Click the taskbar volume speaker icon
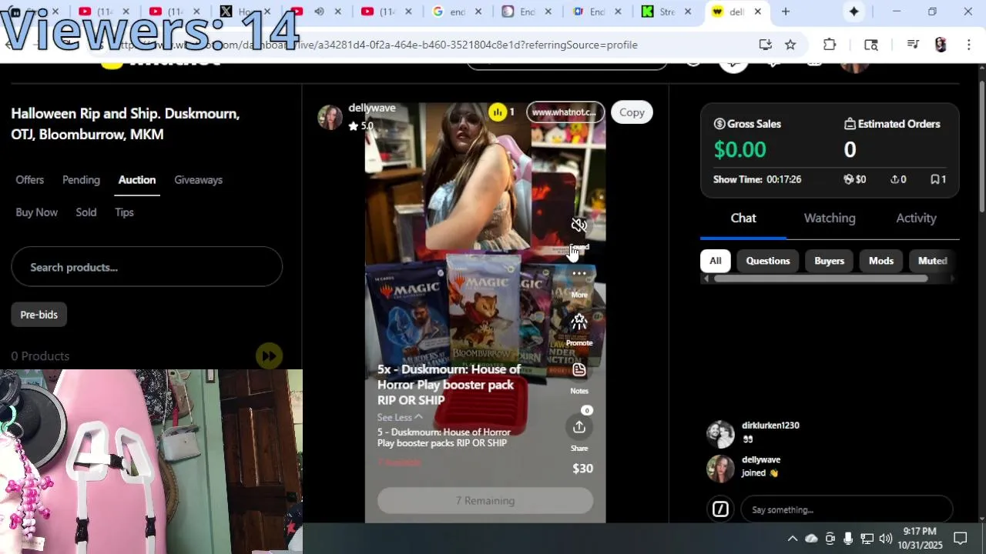Screen dimensions: 986x554 coord(885,539)
